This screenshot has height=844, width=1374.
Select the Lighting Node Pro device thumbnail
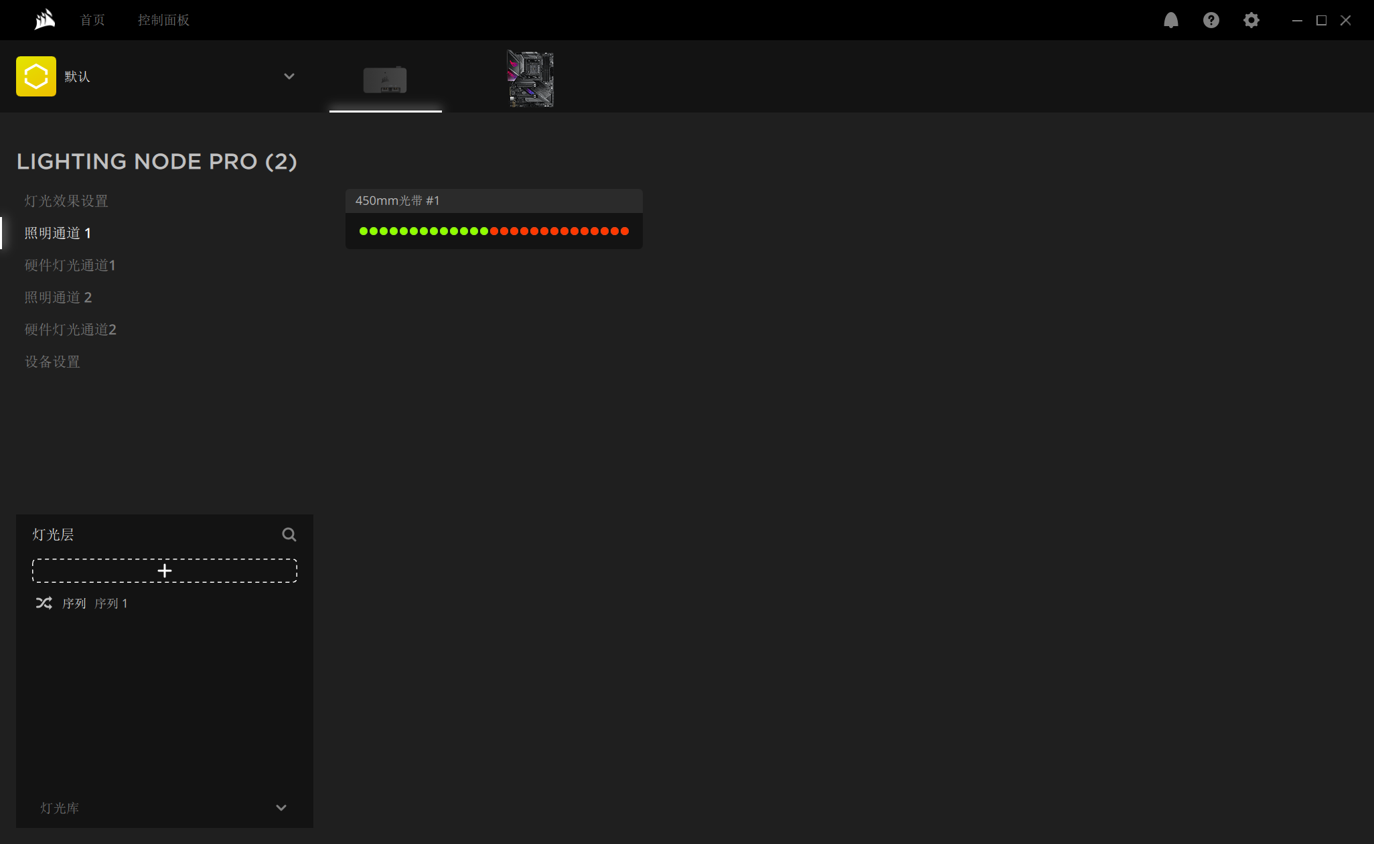385,80
